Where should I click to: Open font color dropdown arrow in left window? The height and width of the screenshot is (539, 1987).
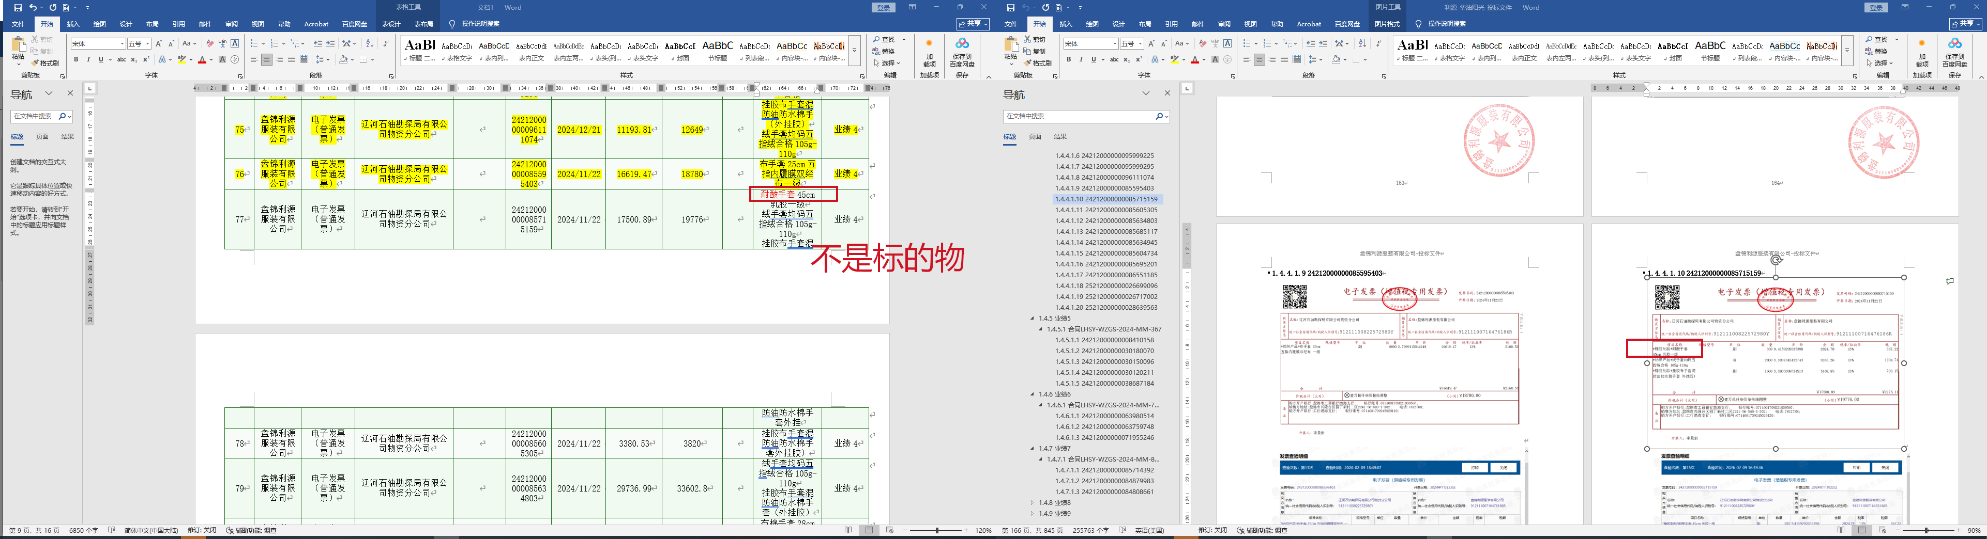click(210, 59)
